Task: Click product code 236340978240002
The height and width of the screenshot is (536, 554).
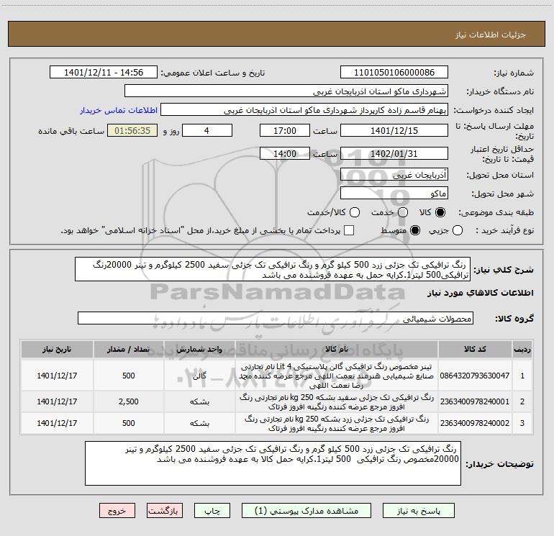Action: [475, 423]
